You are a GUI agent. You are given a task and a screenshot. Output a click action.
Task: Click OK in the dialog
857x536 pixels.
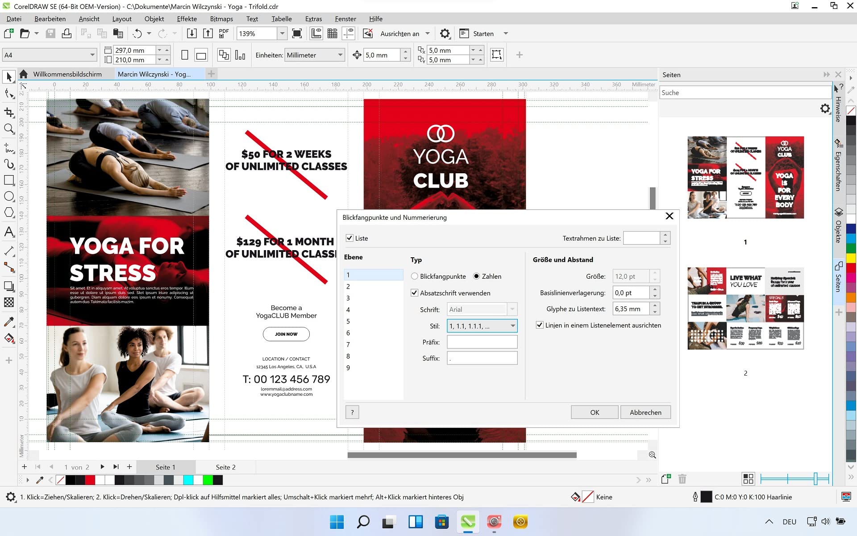point(595,412)
